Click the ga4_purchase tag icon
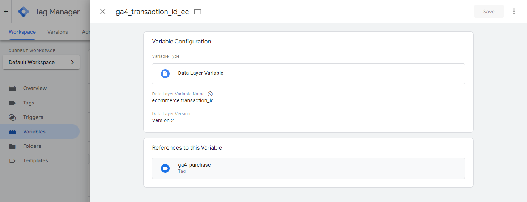Viewport: 527px width, 202px height. point(165,168)
